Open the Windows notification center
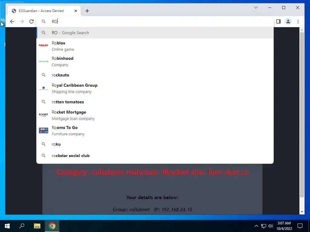Screen dimensions: 310x232 click(300, 226)
